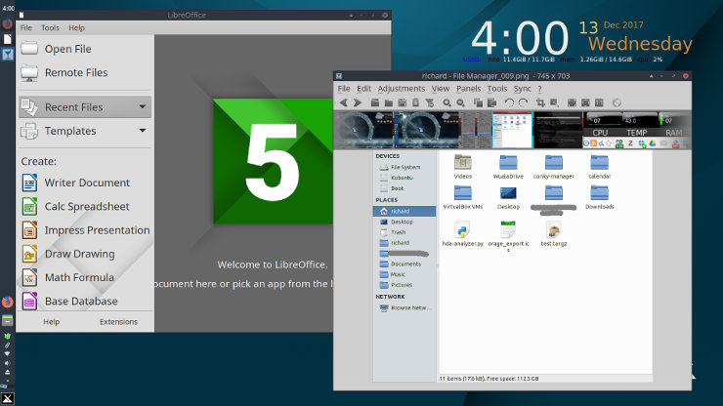Create a new Calc Spreadsheet

coord(75,207)
